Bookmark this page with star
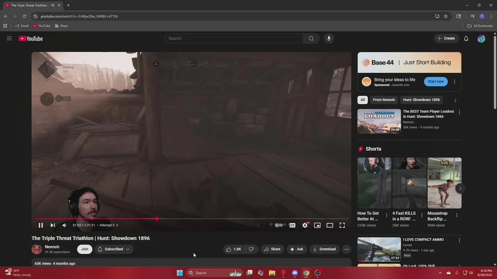497x279 pixels. (x=446, y=16)
